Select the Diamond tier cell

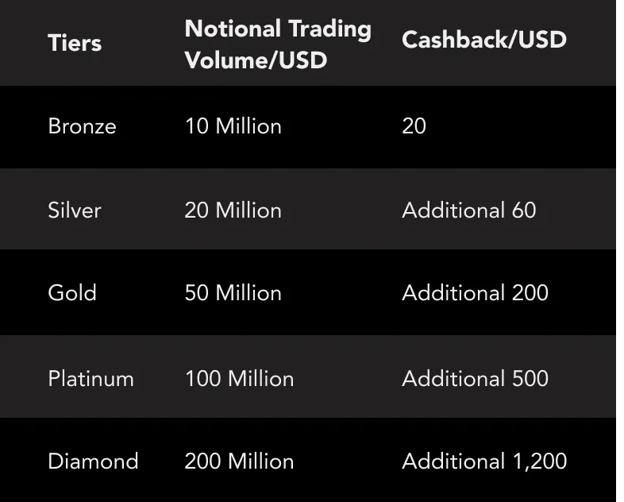pyautogui.click(x=93, y=461)
